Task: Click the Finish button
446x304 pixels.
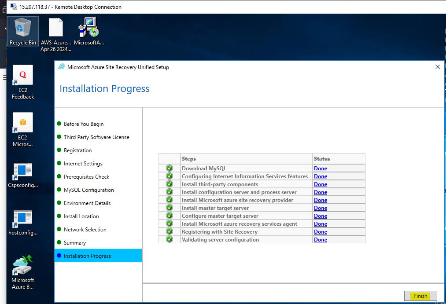Action: 420,296
